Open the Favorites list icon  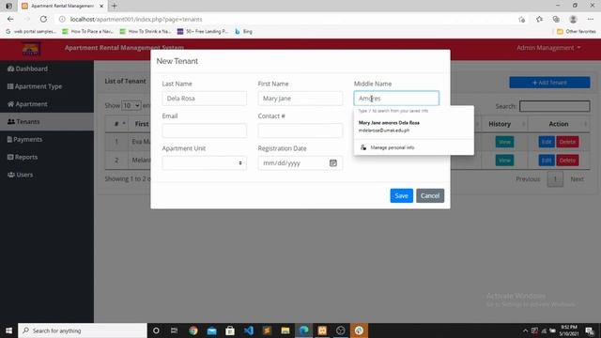click(539, 19)
